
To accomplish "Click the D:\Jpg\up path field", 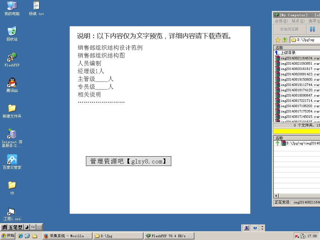I will point(305,40).
